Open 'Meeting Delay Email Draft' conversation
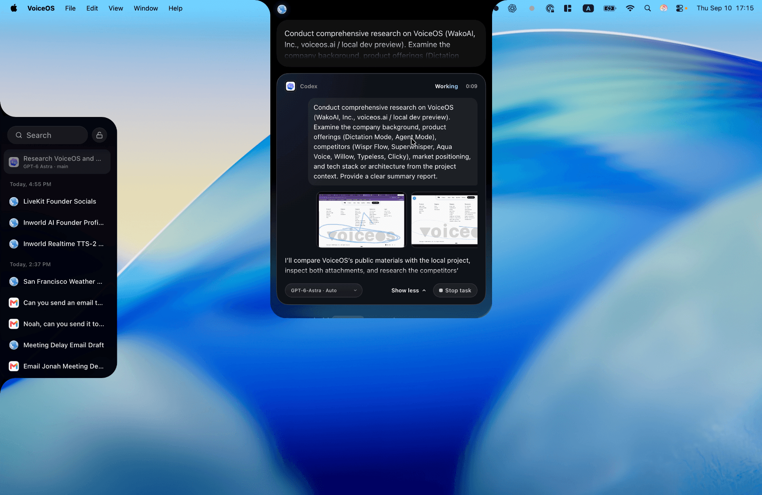Viewport: 762px width, 495px height. pyautogui.click(x=57, y=345)
